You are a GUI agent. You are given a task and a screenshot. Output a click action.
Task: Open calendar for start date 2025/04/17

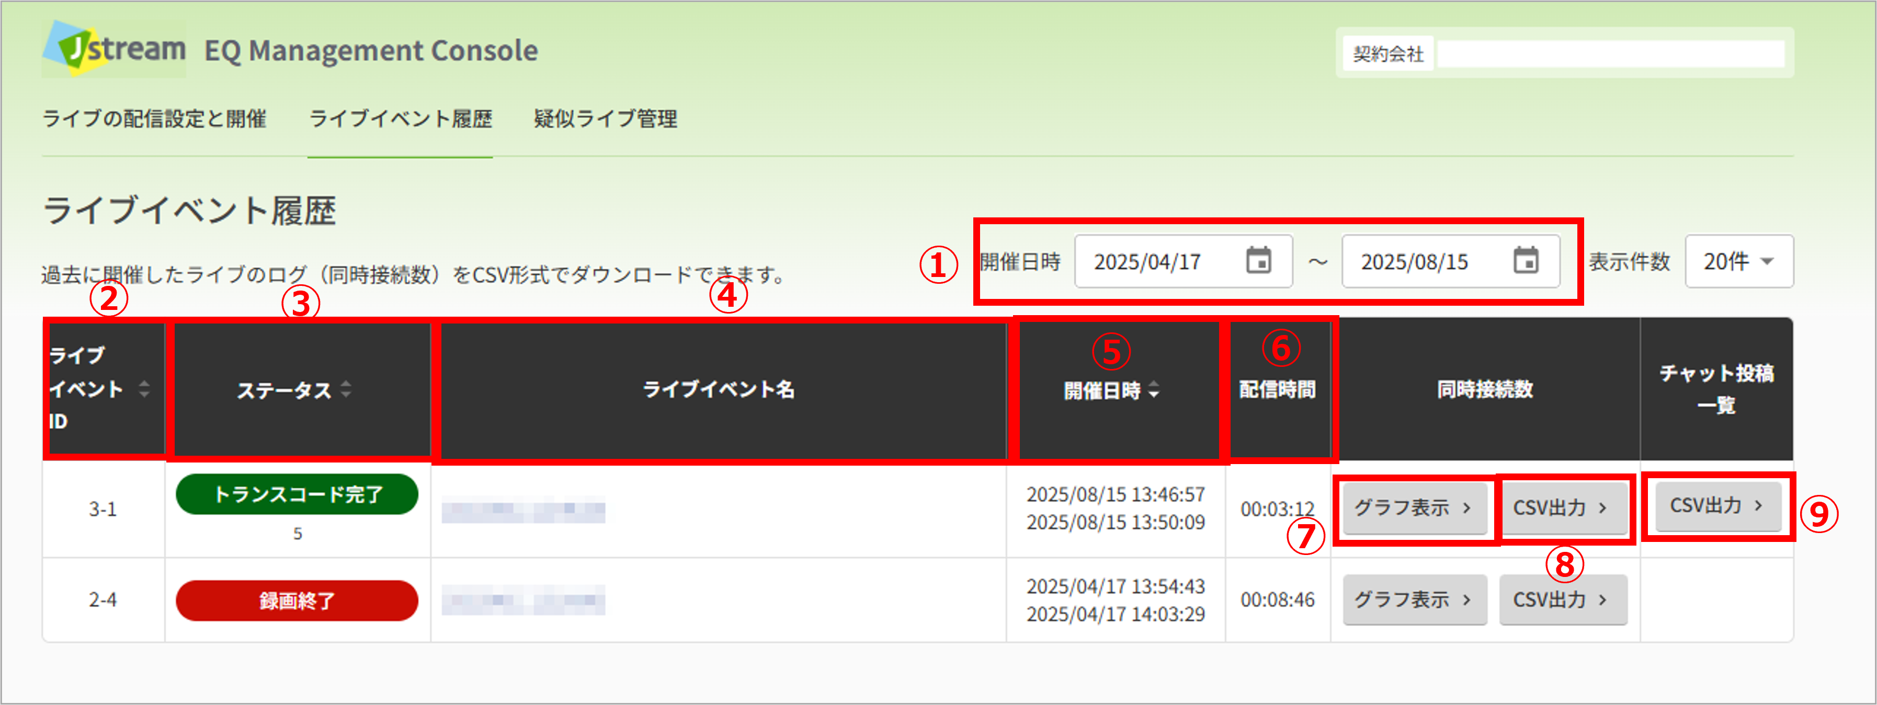pos(1258,261)
